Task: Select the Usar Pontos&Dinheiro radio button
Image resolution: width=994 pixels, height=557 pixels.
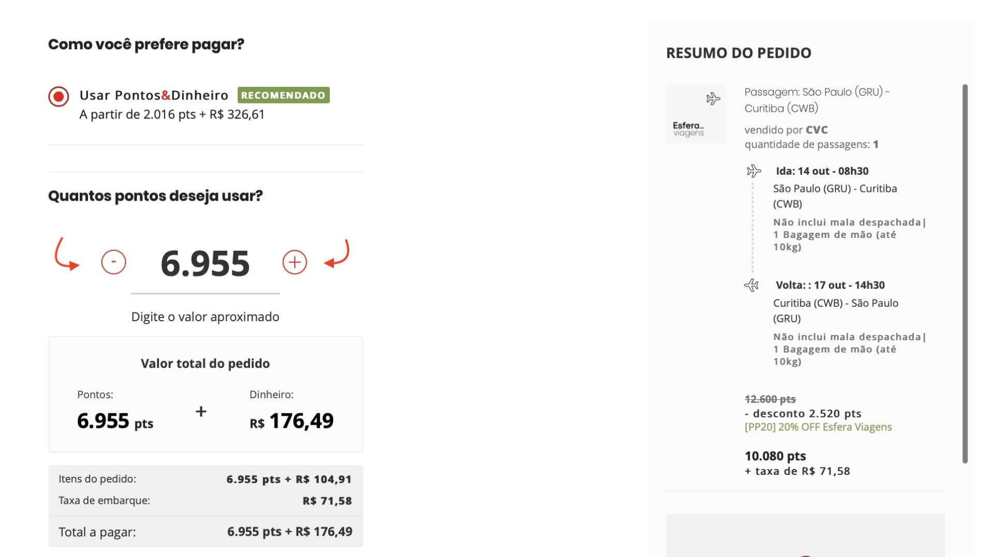Action: (59, 97)
